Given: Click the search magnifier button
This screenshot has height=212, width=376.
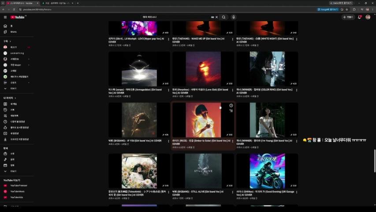Looking at the screenshot, I should click(223, 17).
